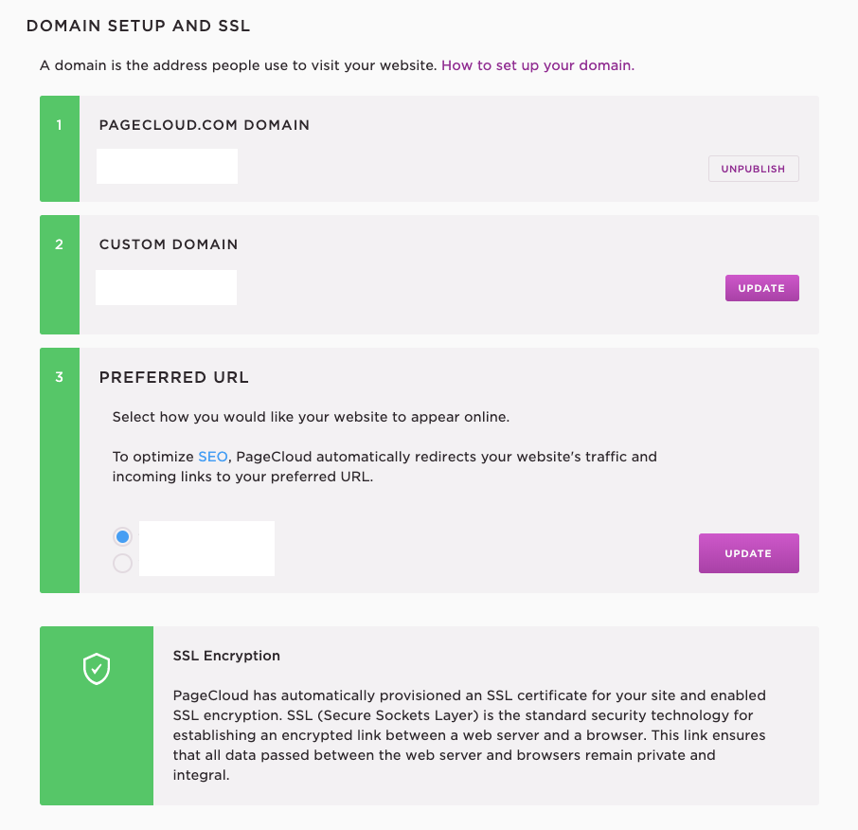Click the PageCloud.com domain value field

167,166
